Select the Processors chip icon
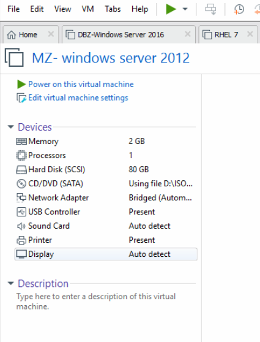Viewport: 260px width, 342px height. [x=21, y=156]
